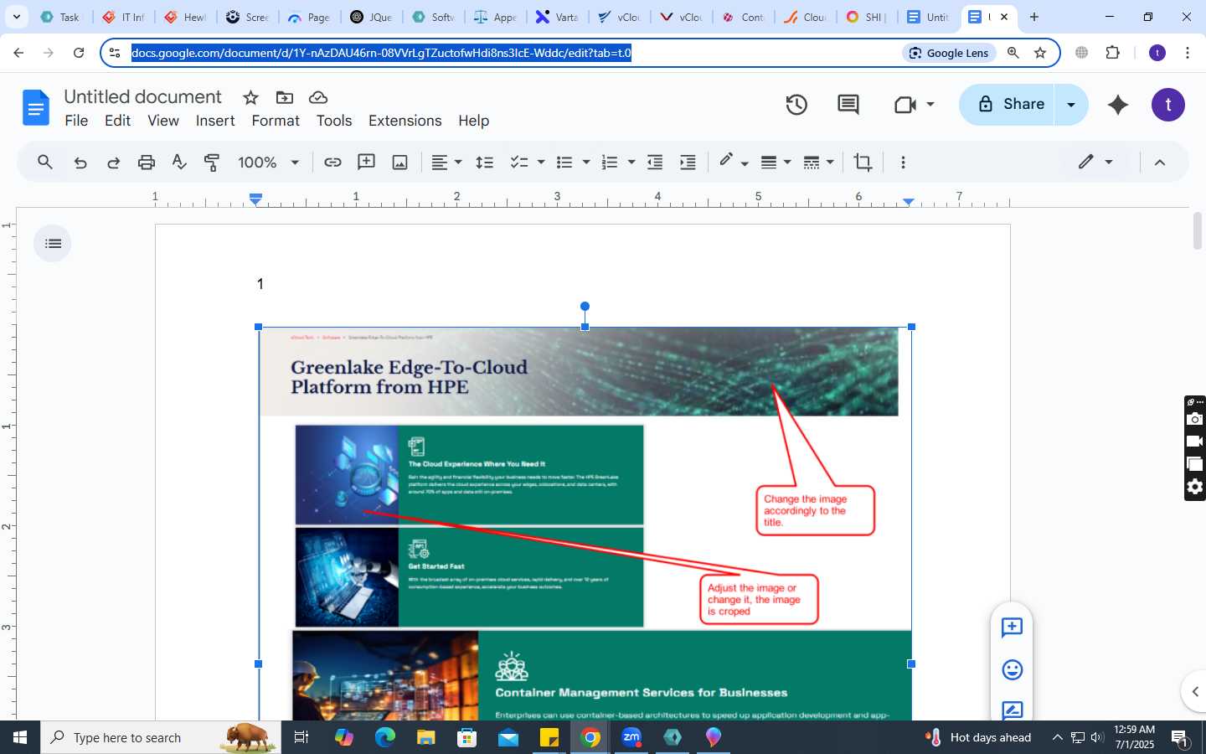This screenshot has width=1206, height=754.
Task: Click the Crop image icon
Action: click(x=863, y=163)
